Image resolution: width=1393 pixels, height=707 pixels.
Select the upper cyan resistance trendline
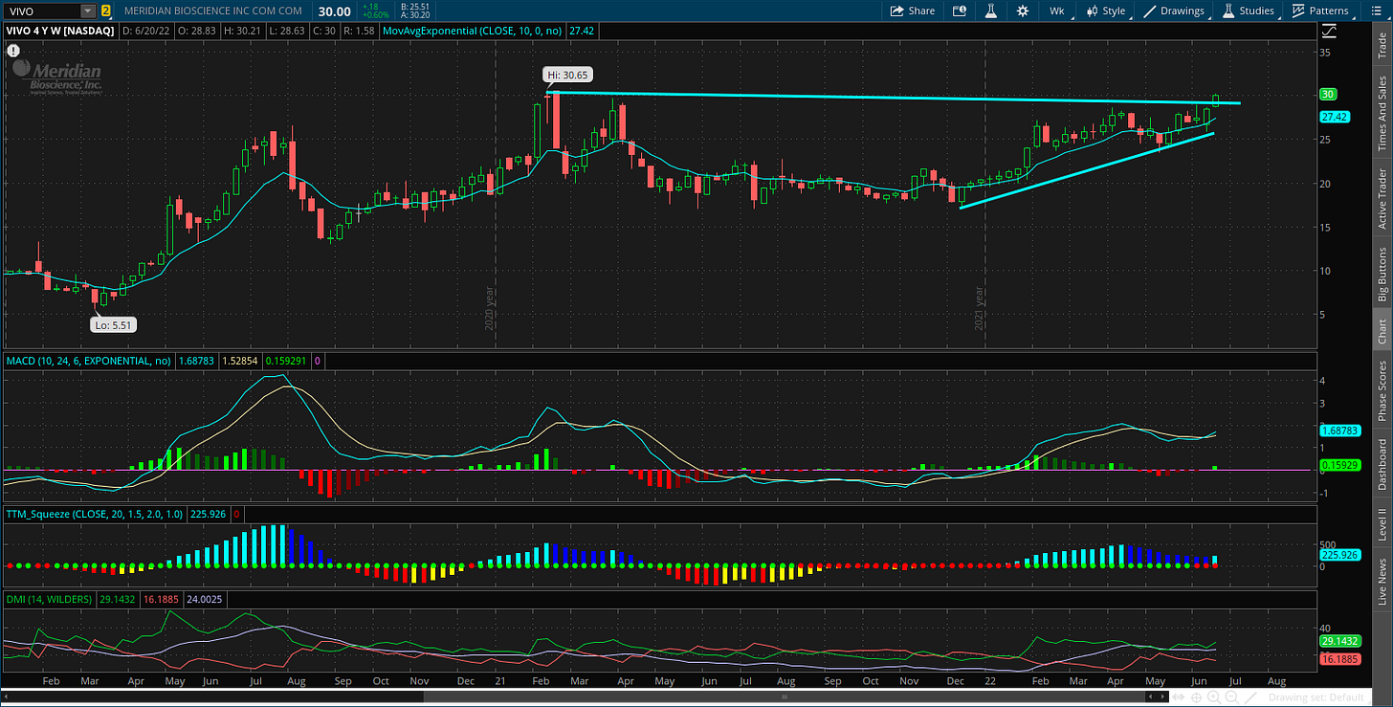(895, 98)
